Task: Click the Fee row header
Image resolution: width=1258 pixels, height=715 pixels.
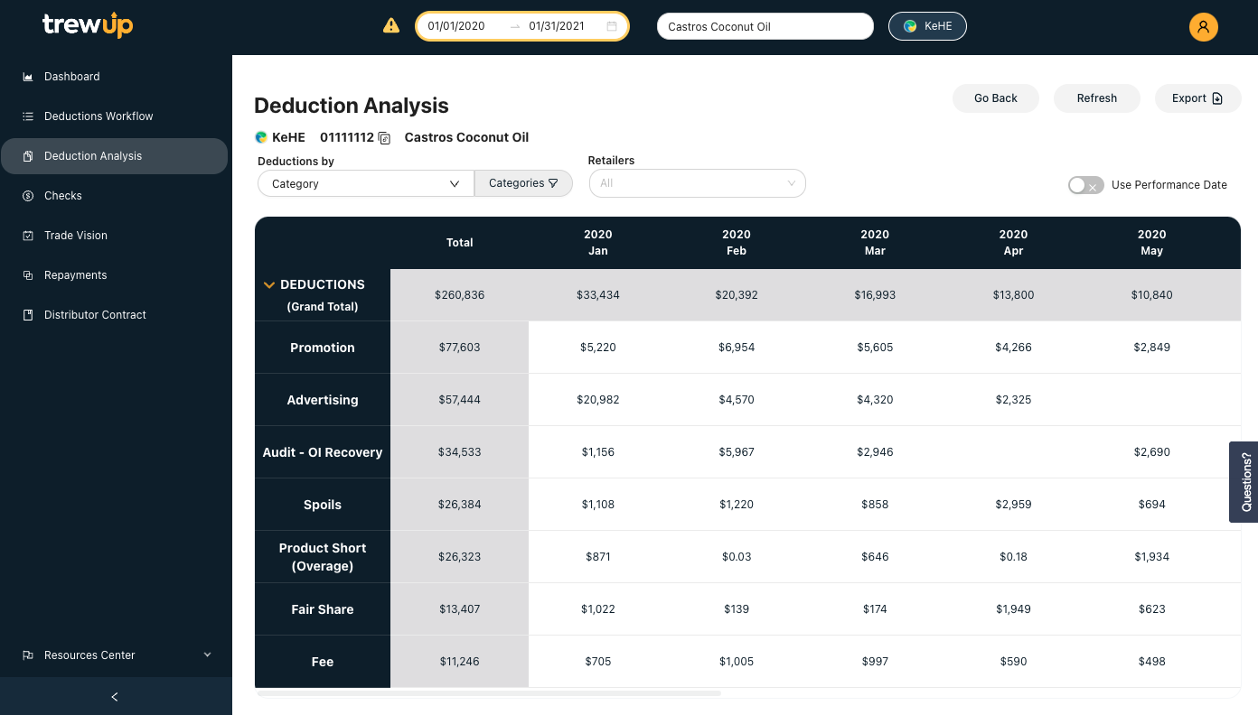Action: 323,662
